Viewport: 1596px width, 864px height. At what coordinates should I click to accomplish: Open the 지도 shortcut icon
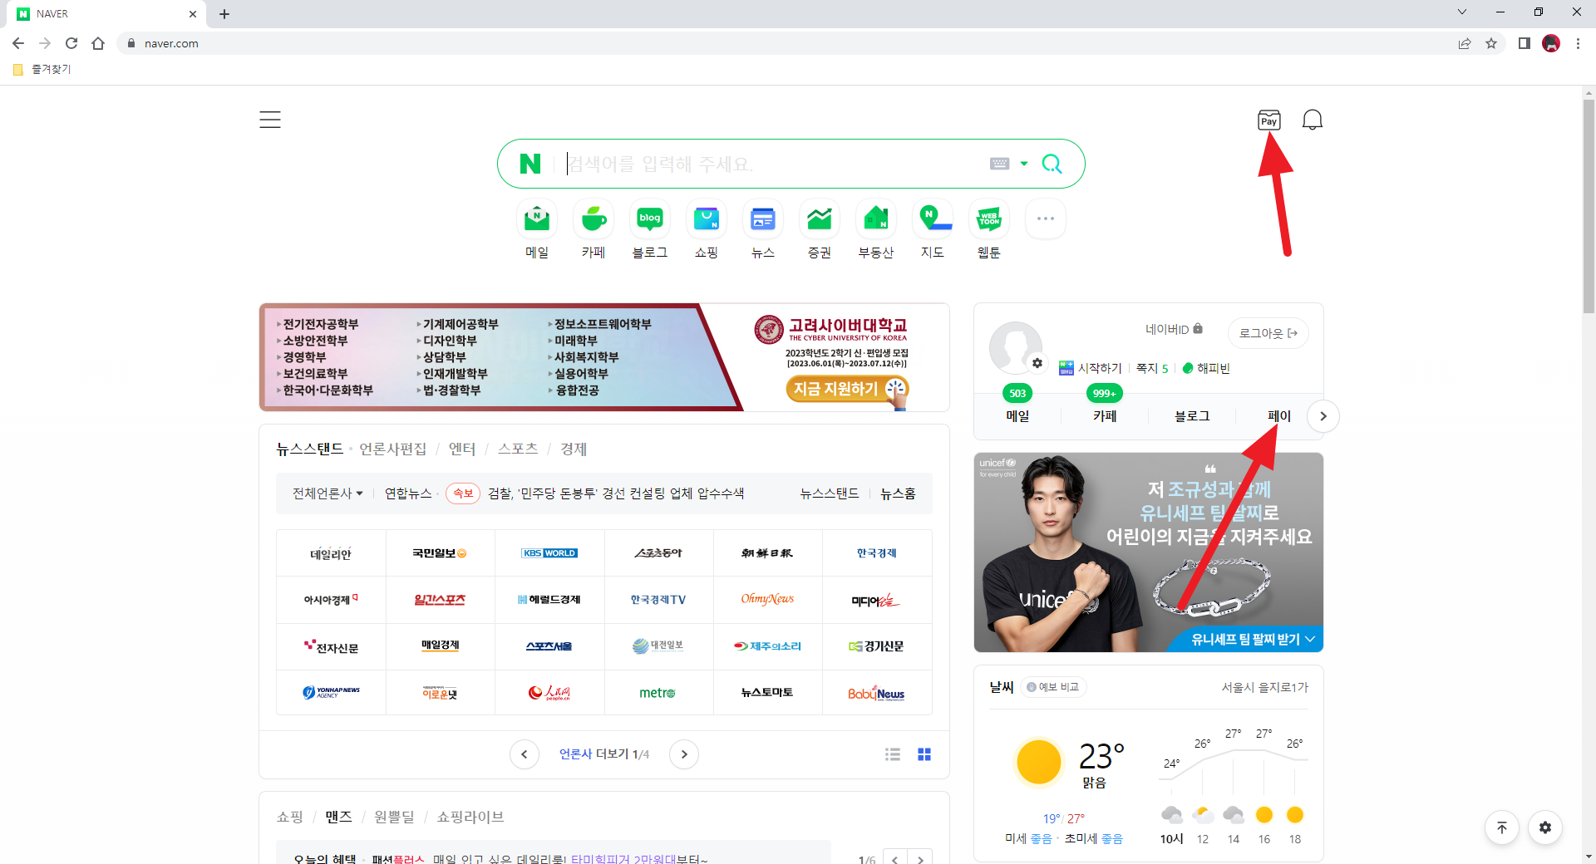tap(933, 219)
